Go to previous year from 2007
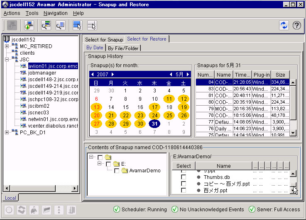 tap(93, 74)
